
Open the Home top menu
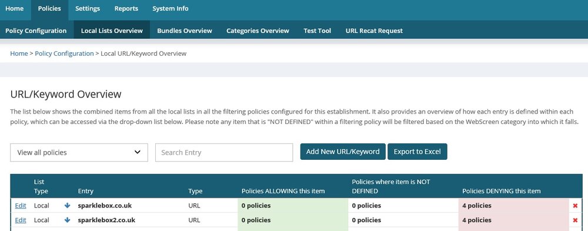click(15, 8)
